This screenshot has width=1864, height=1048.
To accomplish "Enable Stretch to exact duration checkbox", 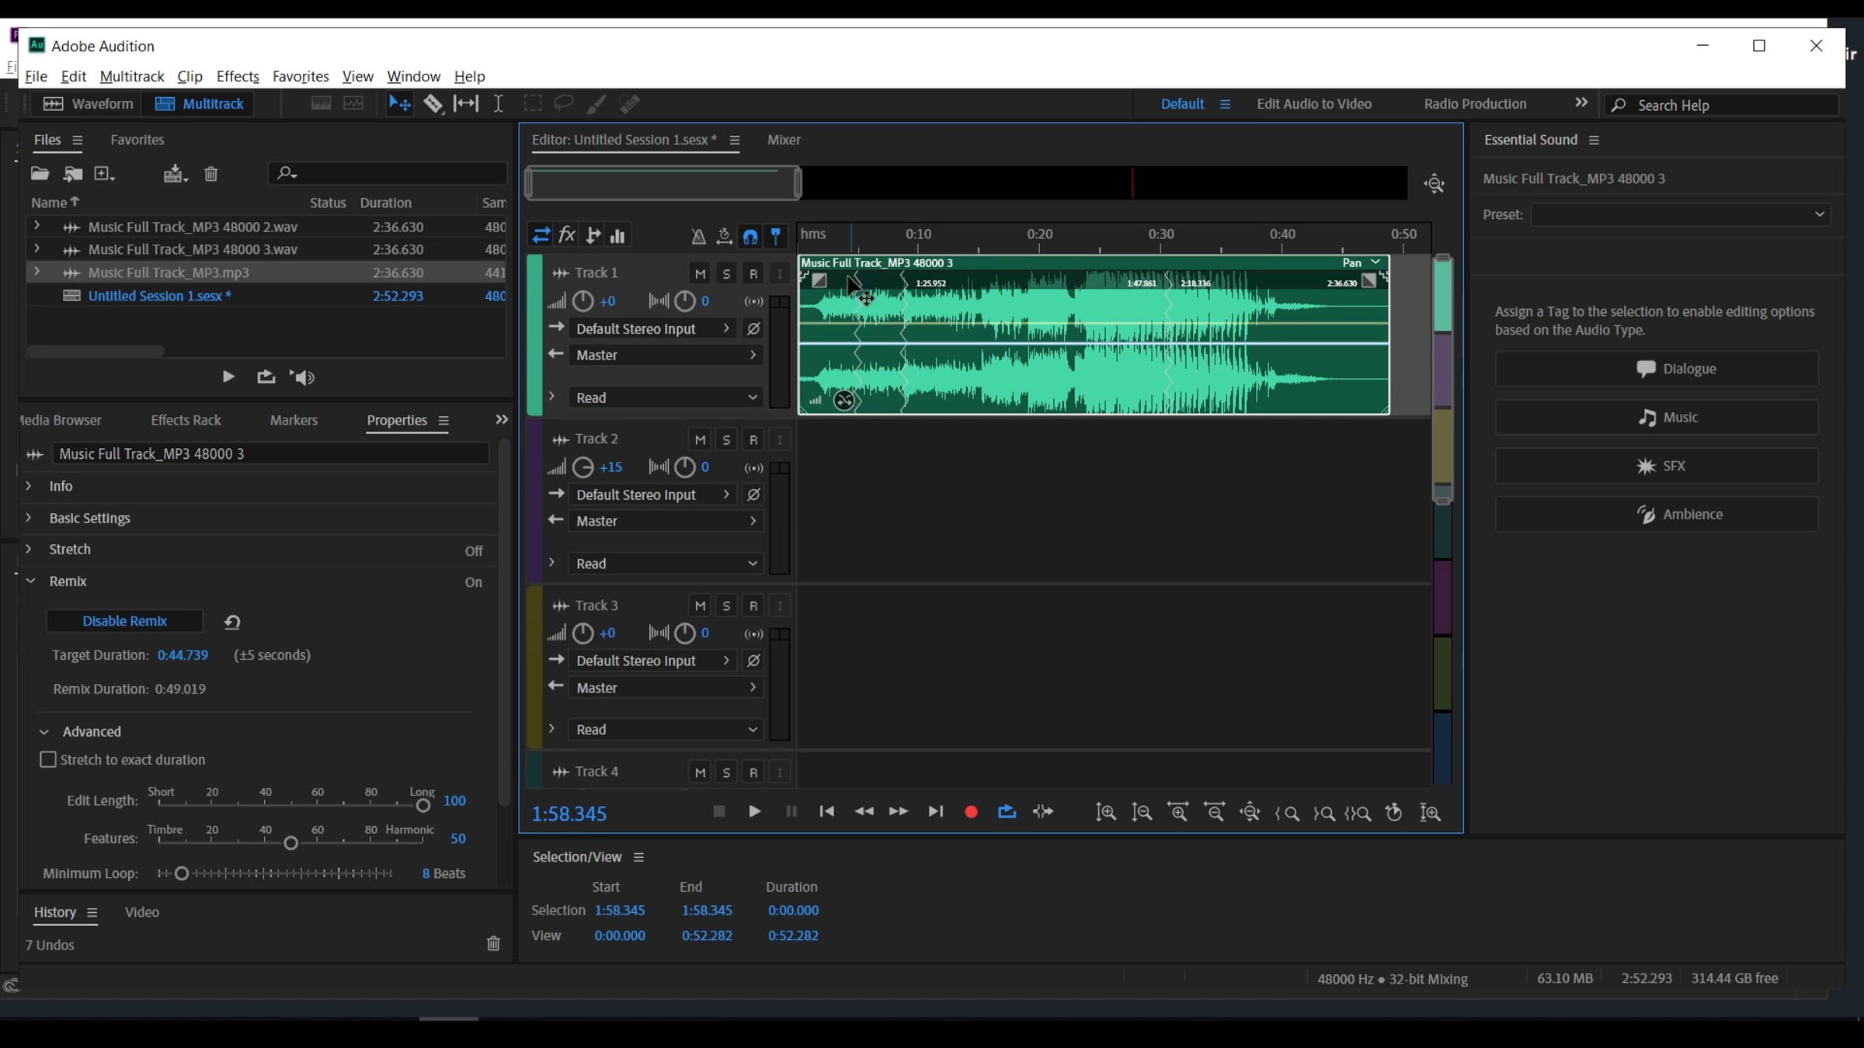I will point(48,760).
